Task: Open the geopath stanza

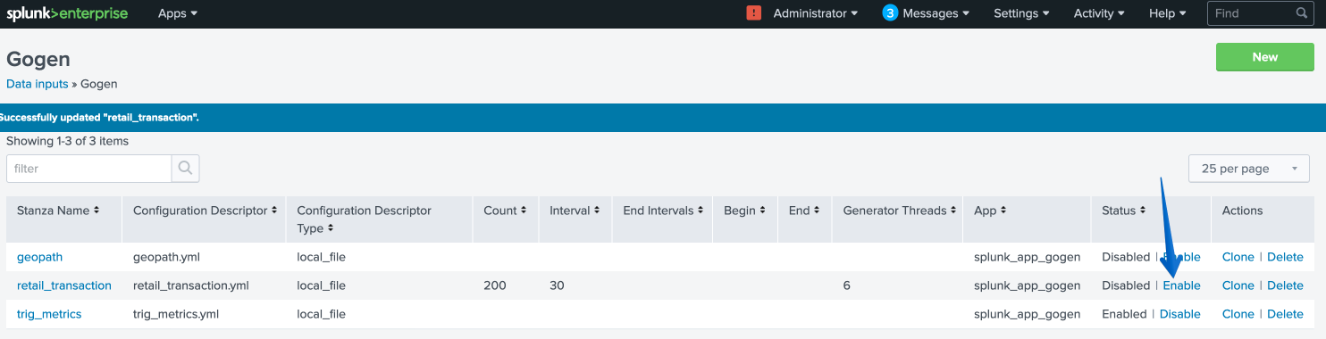Action: point(39,257)
